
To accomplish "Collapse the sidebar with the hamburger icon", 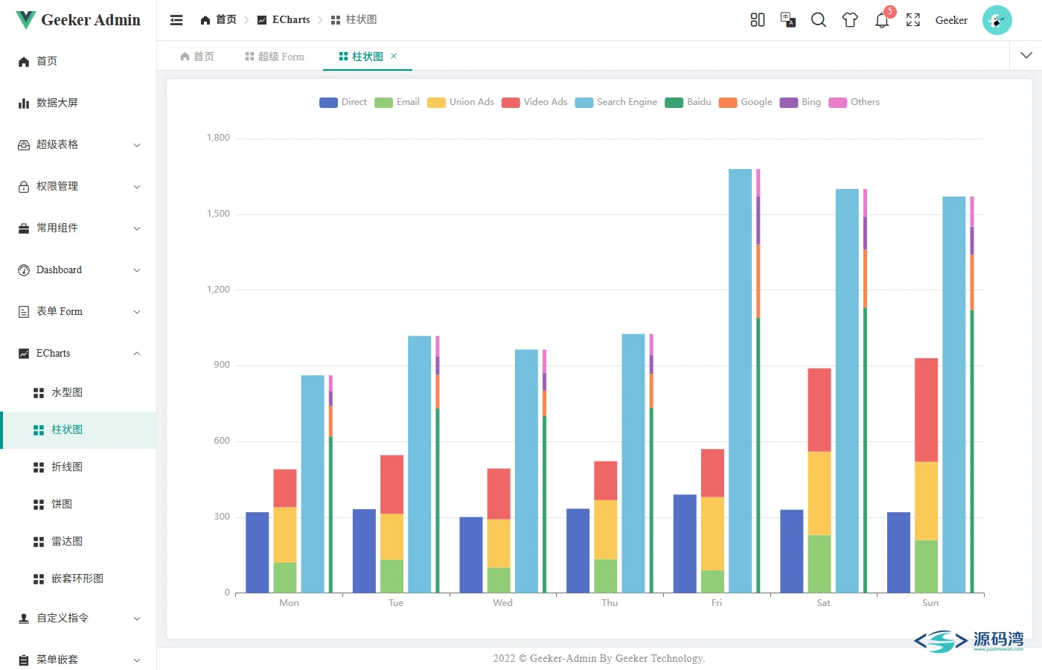I will coord(176,20).
